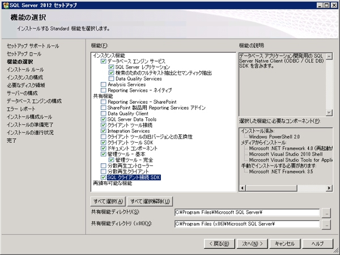Screen dimensions: 340x255
Task: Check Data Quality Services checkbox
Action: 111,79
